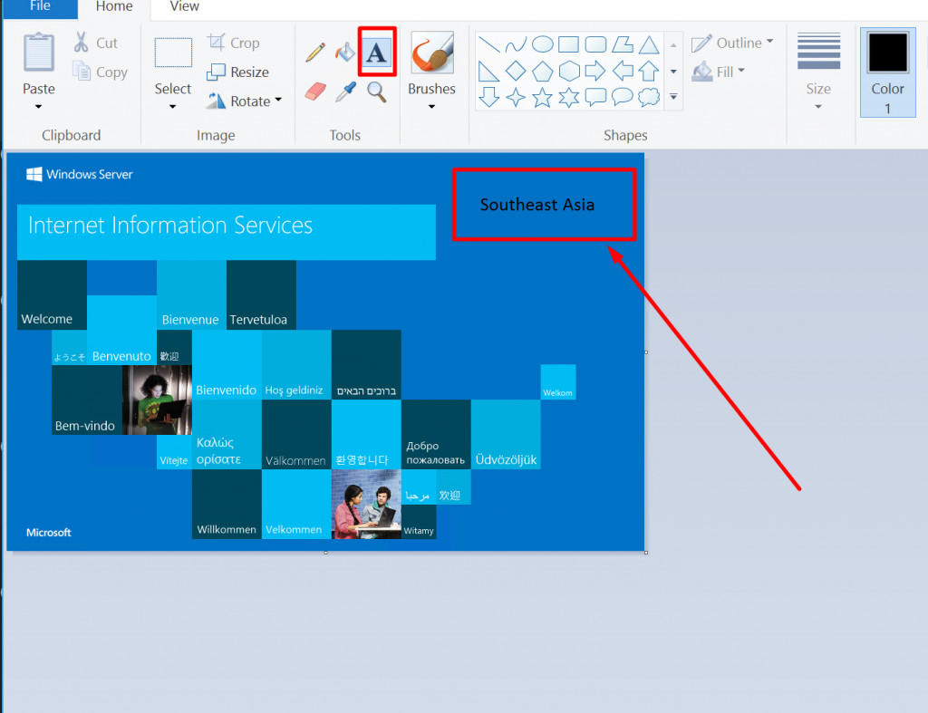
Task: Choose the Rectangle shape
Action: (x=569, y=44)
